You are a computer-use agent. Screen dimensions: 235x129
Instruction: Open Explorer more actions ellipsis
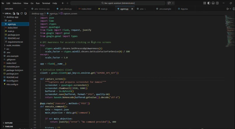pos(25,9)
